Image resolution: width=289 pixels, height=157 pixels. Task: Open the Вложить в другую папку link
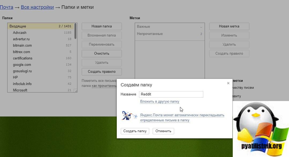point(160,102)
